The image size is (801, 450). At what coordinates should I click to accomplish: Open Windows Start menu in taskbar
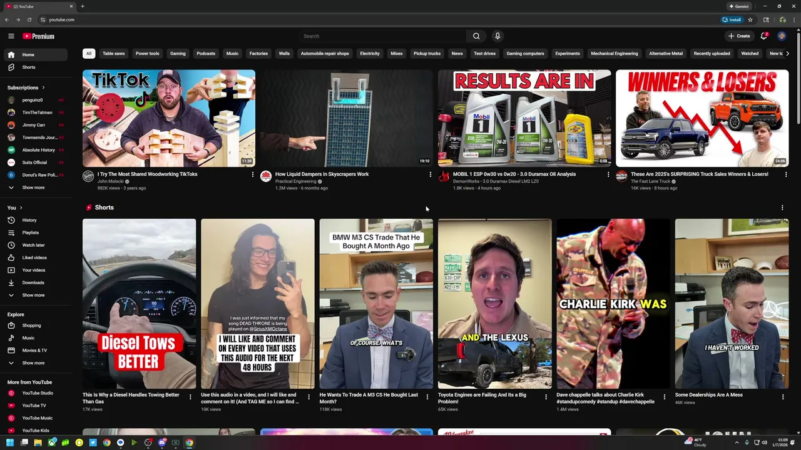tap(11, 442)
